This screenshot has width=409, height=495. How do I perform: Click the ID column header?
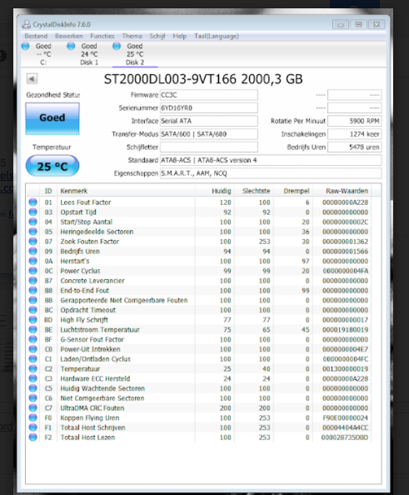pos(48,191)
